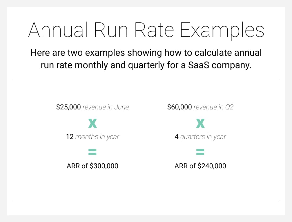Viewport: 292px width, 222px height.
Task: Select the number 4 in the quarterly example
Action: (177, 136)
